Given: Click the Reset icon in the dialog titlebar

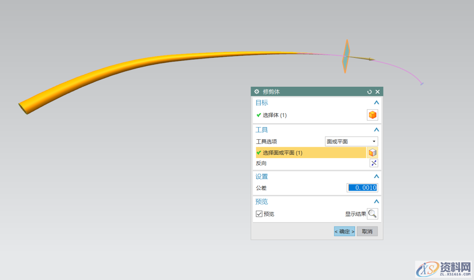Looking at the screenshot, I should [370, 92].
